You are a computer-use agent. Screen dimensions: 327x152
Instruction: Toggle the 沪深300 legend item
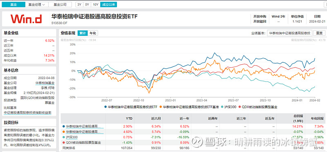tap(229, 107)
